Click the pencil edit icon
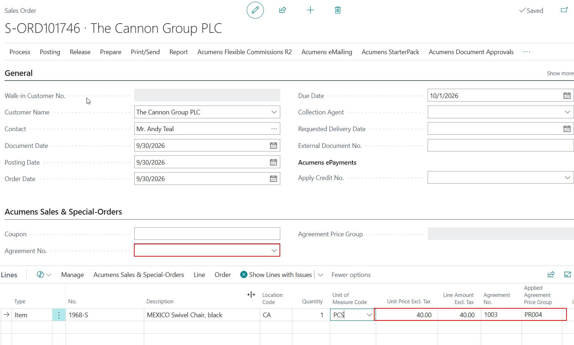 pyautogui.click(x=255, y=10)
